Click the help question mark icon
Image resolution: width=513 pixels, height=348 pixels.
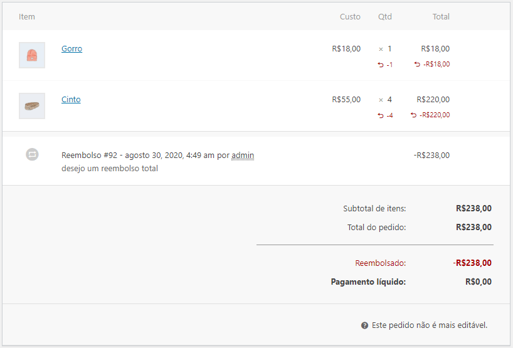(364, 325)
